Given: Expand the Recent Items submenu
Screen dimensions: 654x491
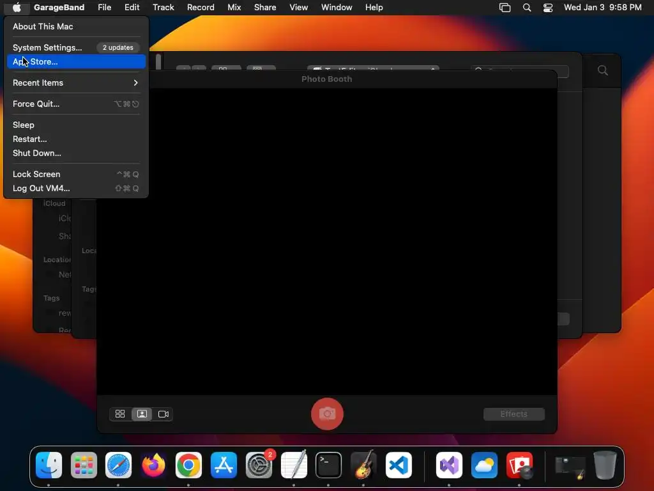Looking at the screenshot, I should click(x=76, y=82).
